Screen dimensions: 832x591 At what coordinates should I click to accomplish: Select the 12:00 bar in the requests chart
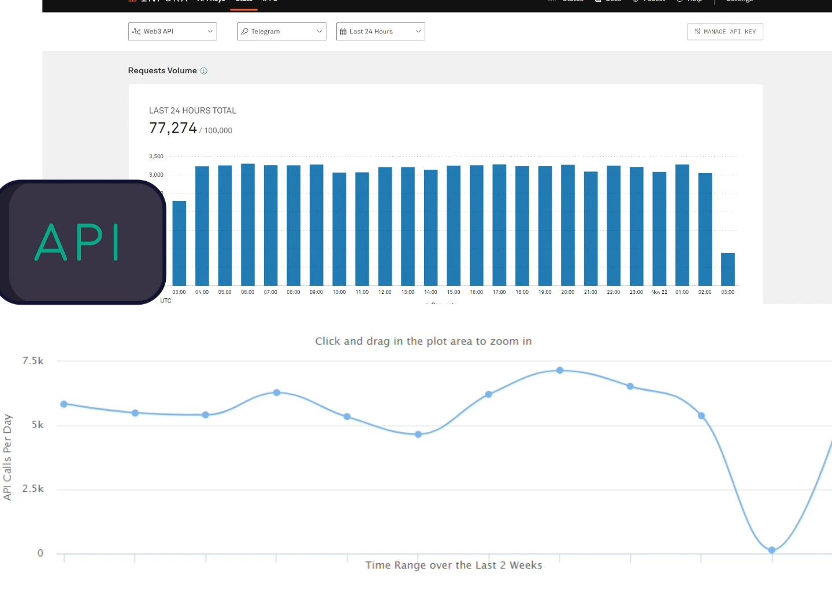click(x=385, y=226)
